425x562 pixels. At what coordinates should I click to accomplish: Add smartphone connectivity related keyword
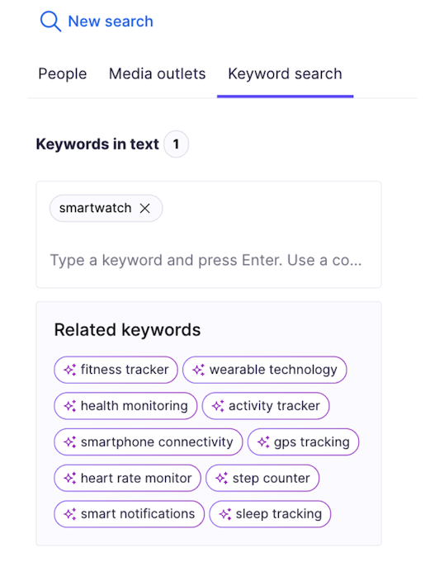pos(149,442)
